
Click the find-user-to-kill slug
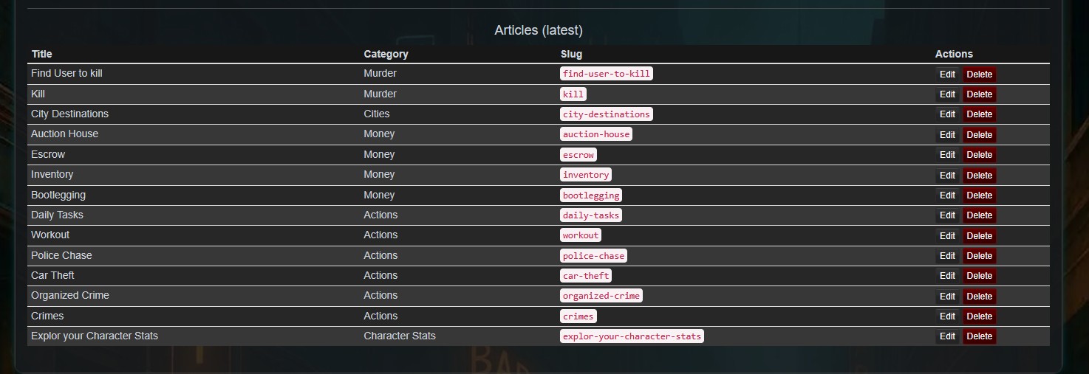(x=606, y=74)
